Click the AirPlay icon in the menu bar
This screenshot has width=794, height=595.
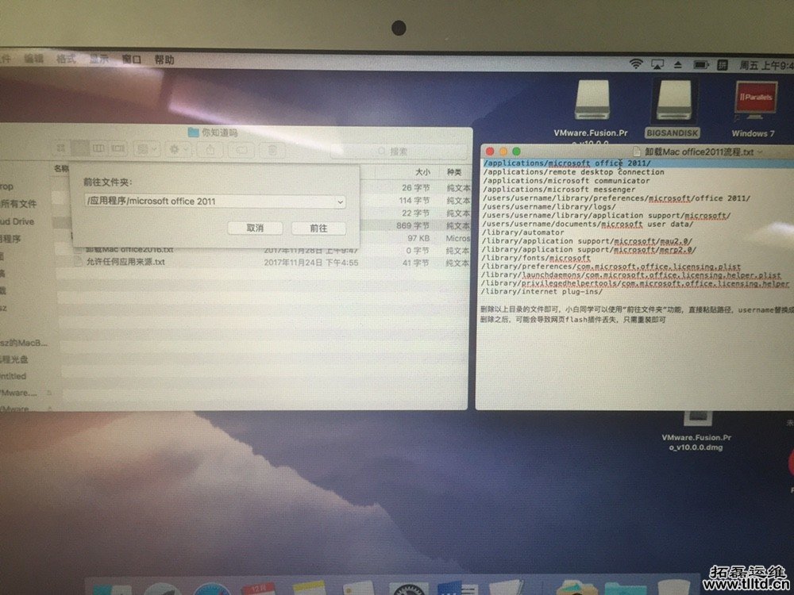(657, 63)
